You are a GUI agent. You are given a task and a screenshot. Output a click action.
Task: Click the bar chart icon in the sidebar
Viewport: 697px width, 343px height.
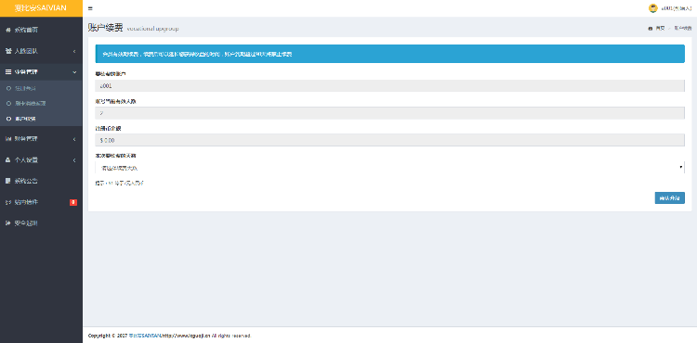(x=8, y=139)
